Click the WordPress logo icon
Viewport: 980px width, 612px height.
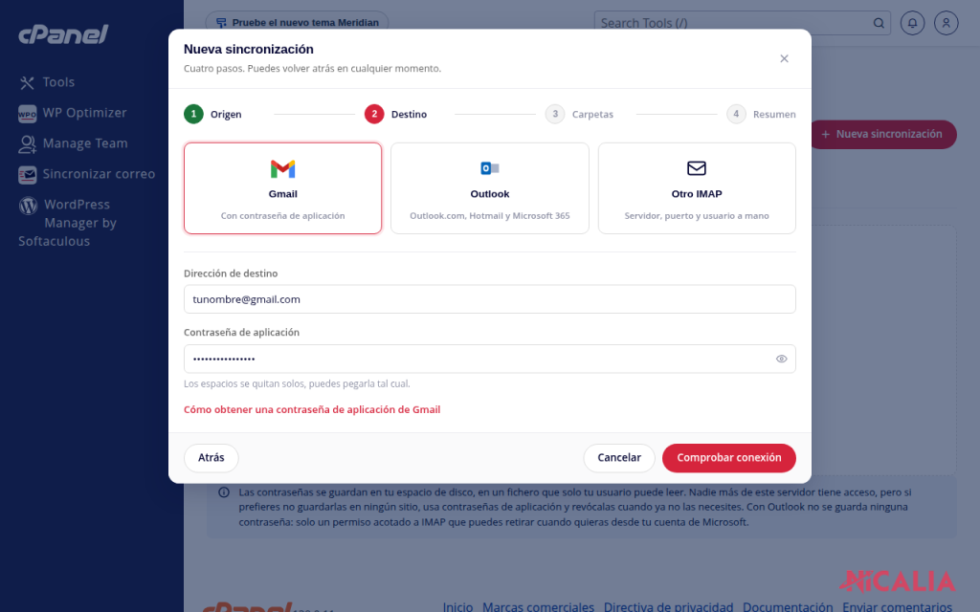tap(28, 205)
